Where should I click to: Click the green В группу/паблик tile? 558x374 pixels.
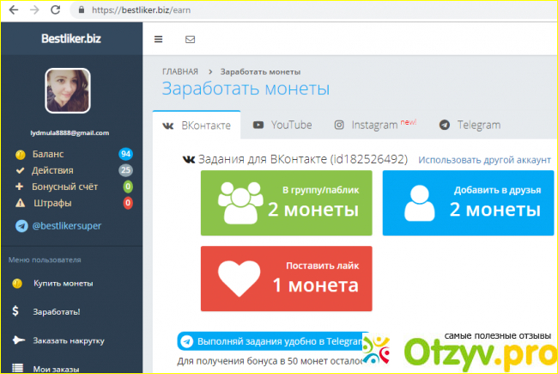click(286, 202)
